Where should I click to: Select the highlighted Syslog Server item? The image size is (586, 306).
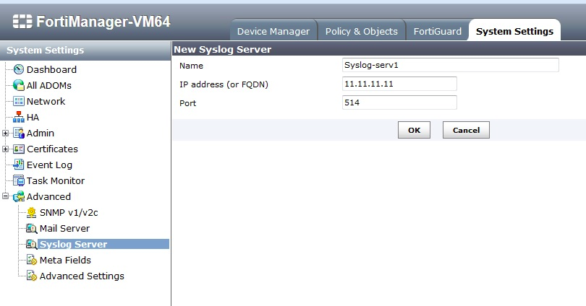click(x=103, y=244)
